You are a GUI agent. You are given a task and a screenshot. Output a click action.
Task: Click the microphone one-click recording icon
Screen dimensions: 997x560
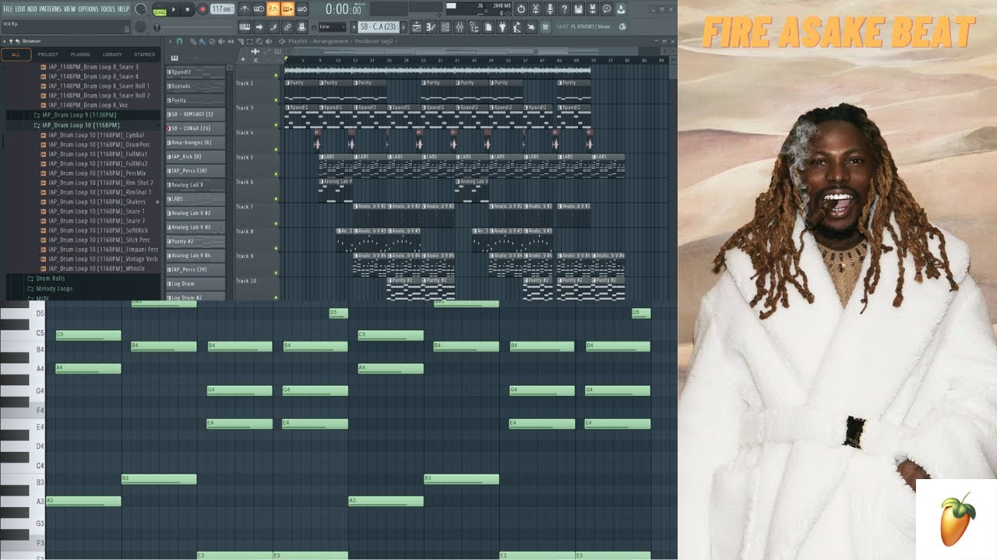(x=550, y=9)
